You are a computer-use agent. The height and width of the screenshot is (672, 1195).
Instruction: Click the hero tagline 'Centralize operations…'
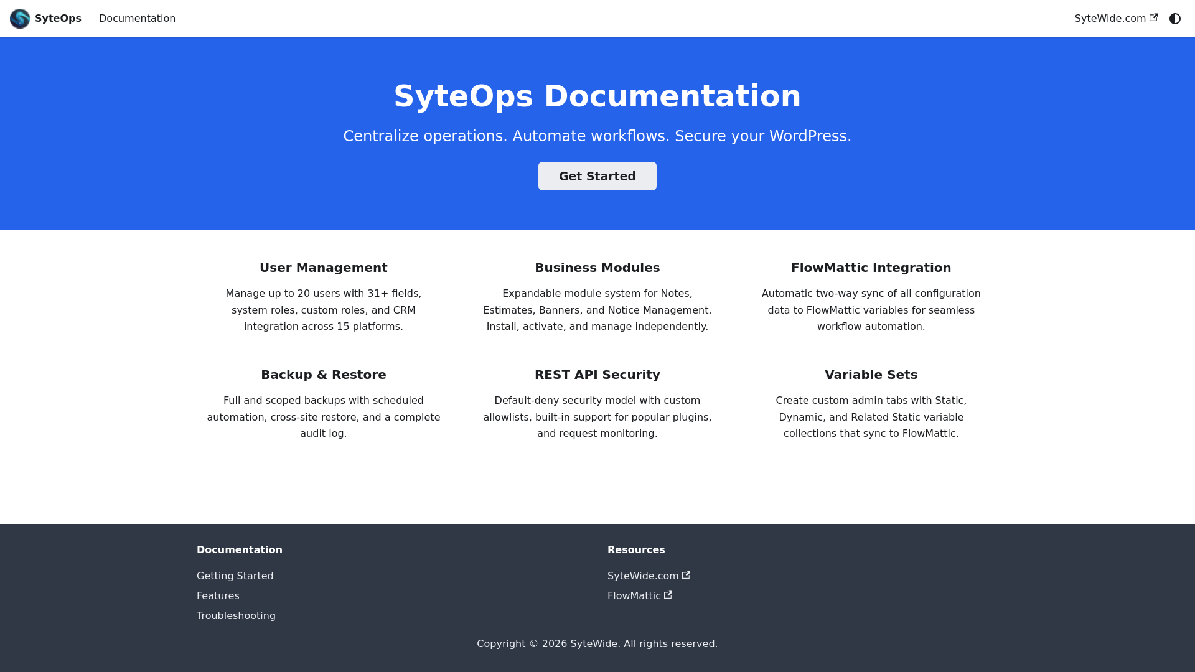tap(597, 136)
